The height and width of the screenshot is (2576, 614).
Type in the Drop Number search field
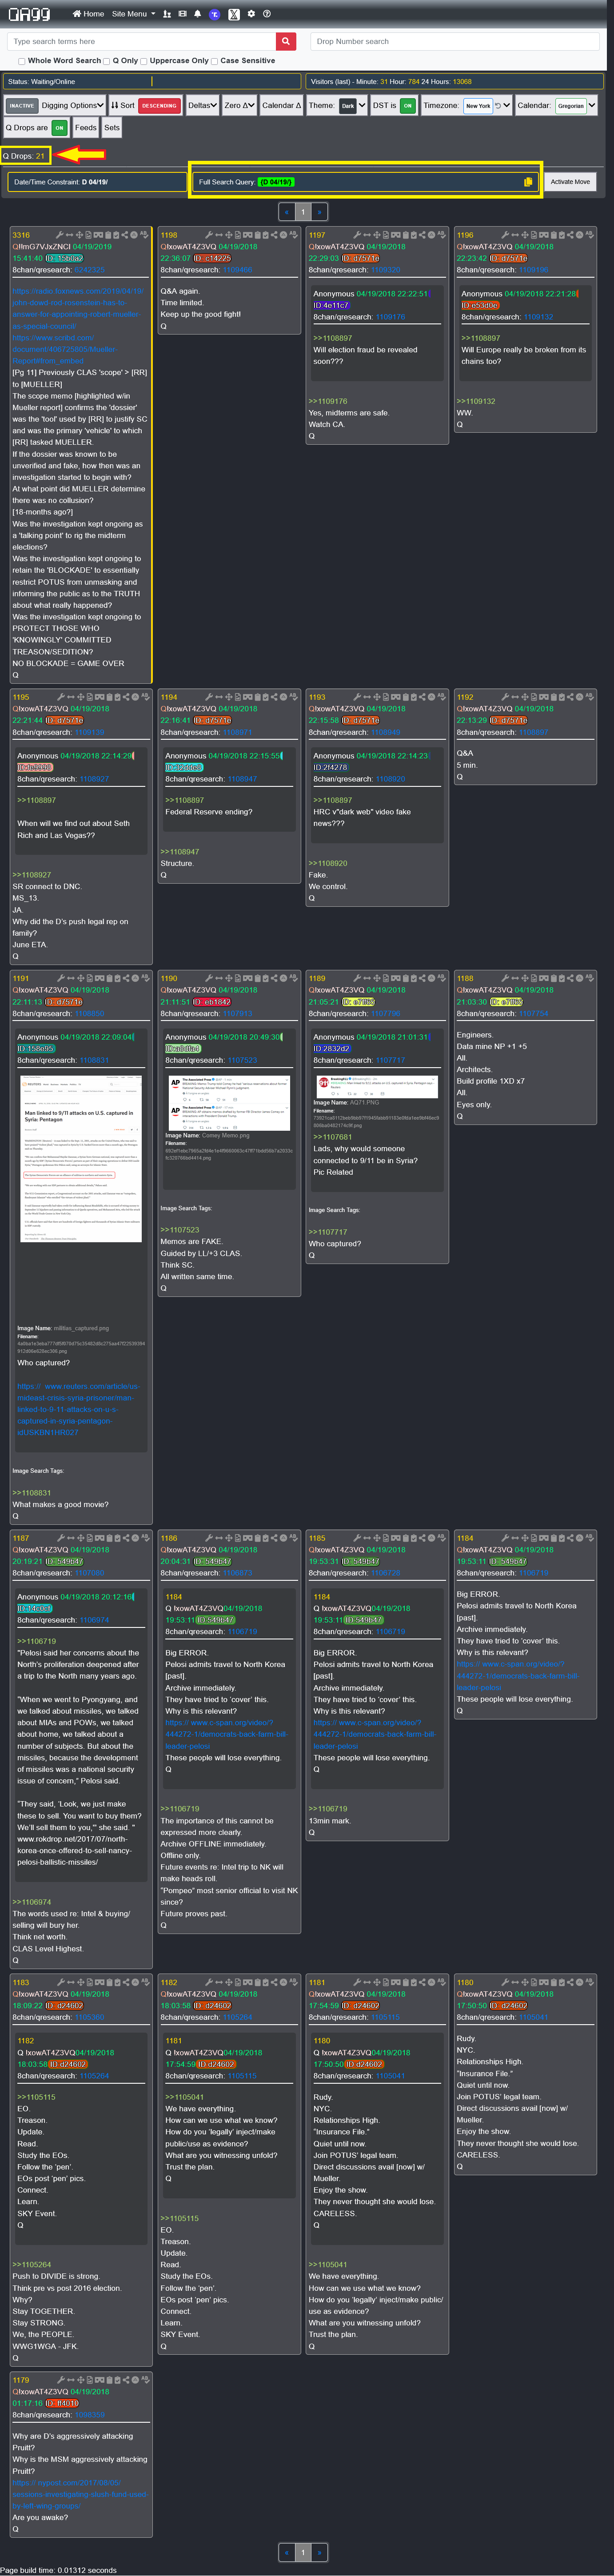[x=455, y=41]
